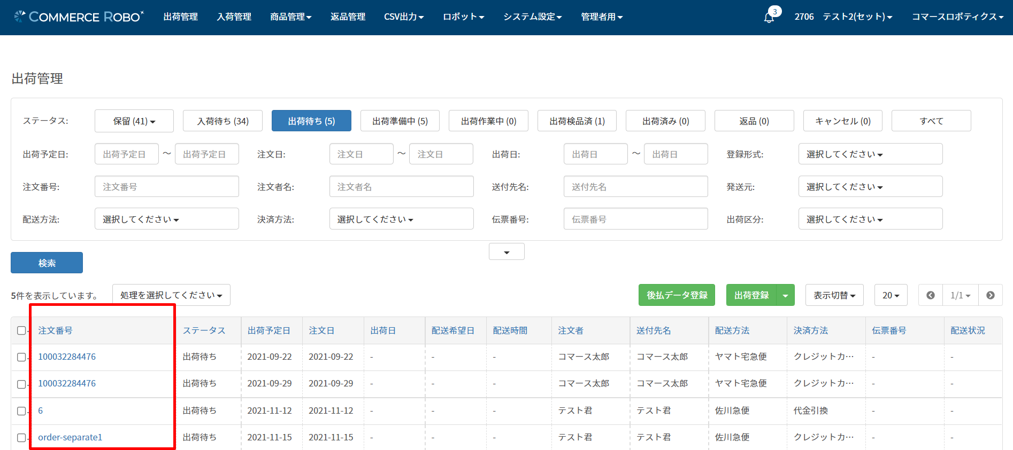Sort by ステータス column header
The height and width of the screenshot is (450, 1013).
[x=204, y=330]
